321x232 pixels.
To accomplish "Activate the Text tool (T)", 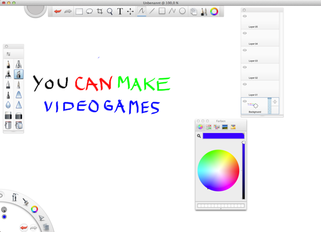I will coord(120,11).
